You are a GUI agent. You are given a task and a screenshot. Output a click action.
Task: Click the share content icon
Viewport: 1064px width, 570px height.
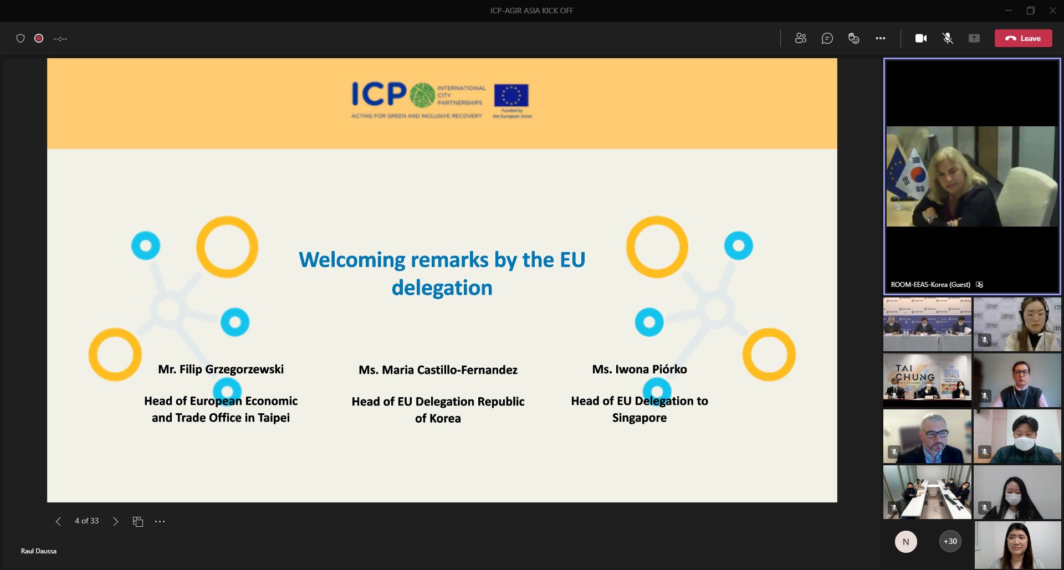(974, 38)
